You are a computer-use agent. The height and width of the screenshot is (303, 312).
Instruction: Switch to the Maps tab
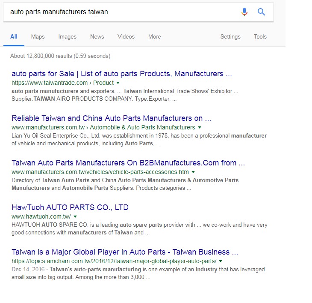coord(38,37)
